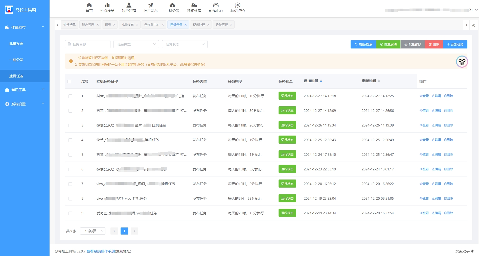Open the 视频处理 camera icon
Viewport: 479px width, 256px height.
[194, 5]
